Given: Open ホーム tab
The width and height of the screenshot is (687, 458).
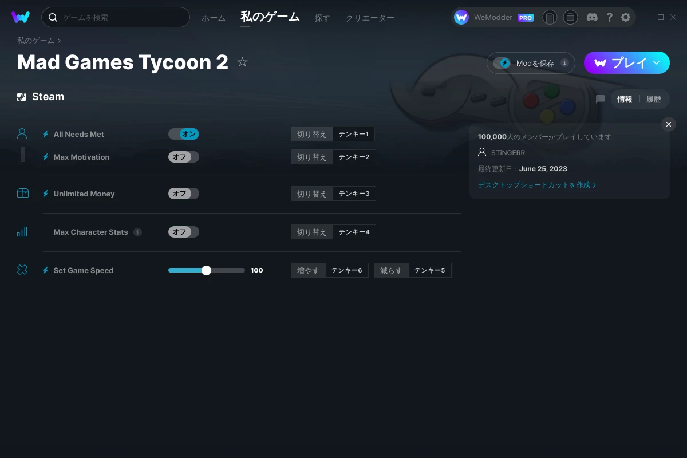Looking at the screenshot, I should coord(214,18).
